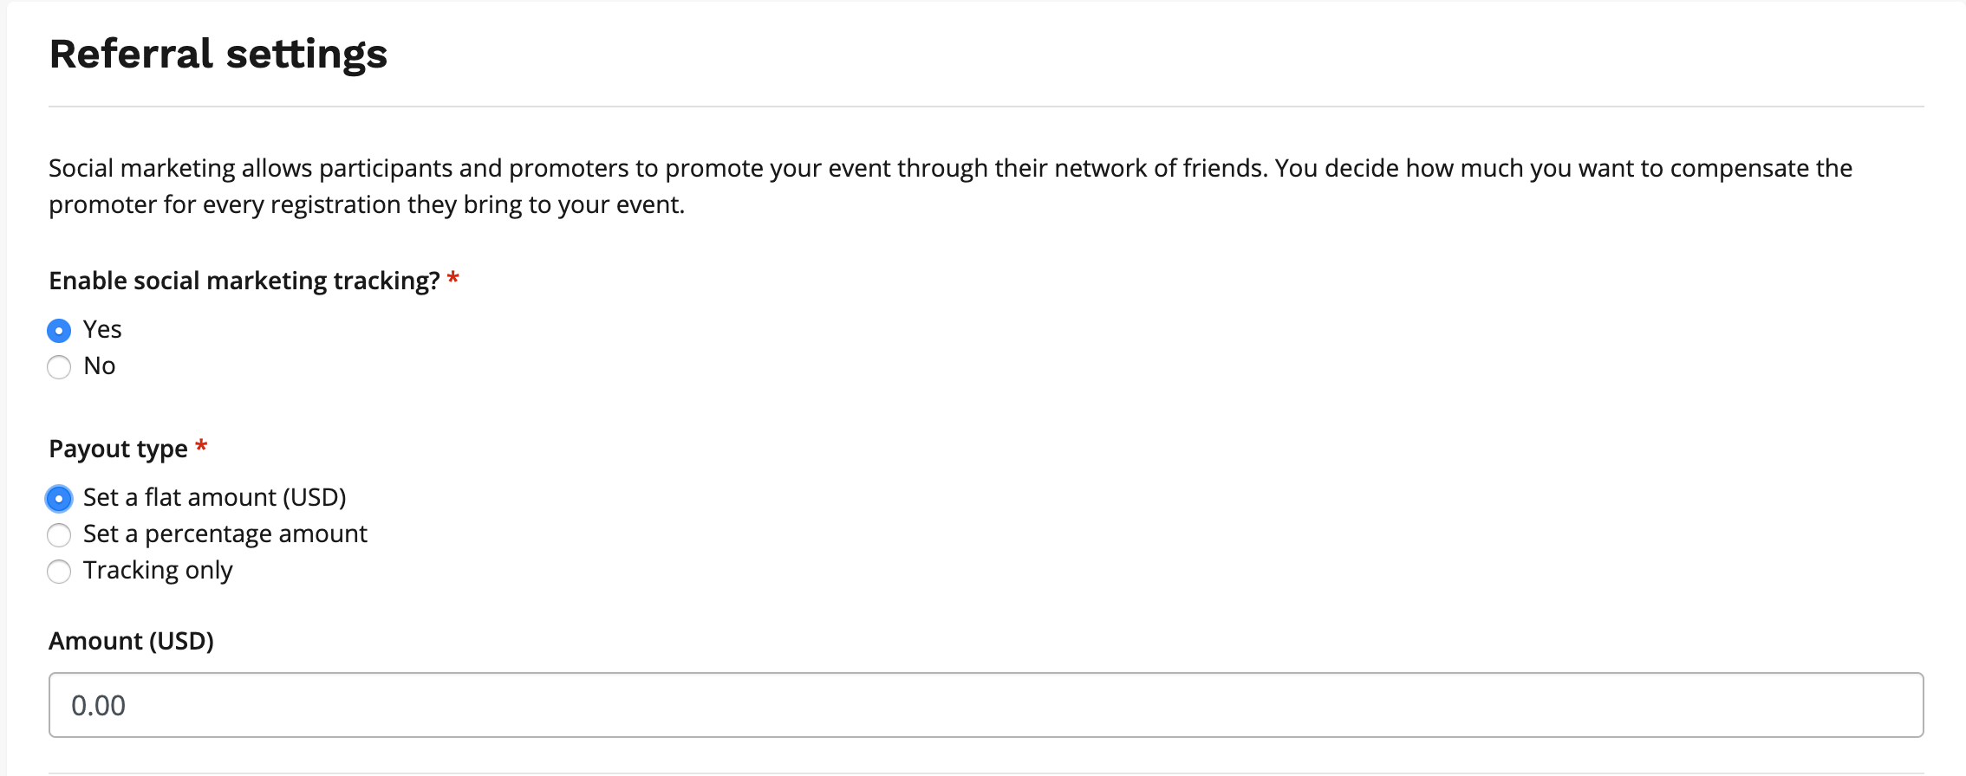Click the red asterisk beside Payout type
The height and width of the screenshot is (776, 1966).
coord(201,447)
